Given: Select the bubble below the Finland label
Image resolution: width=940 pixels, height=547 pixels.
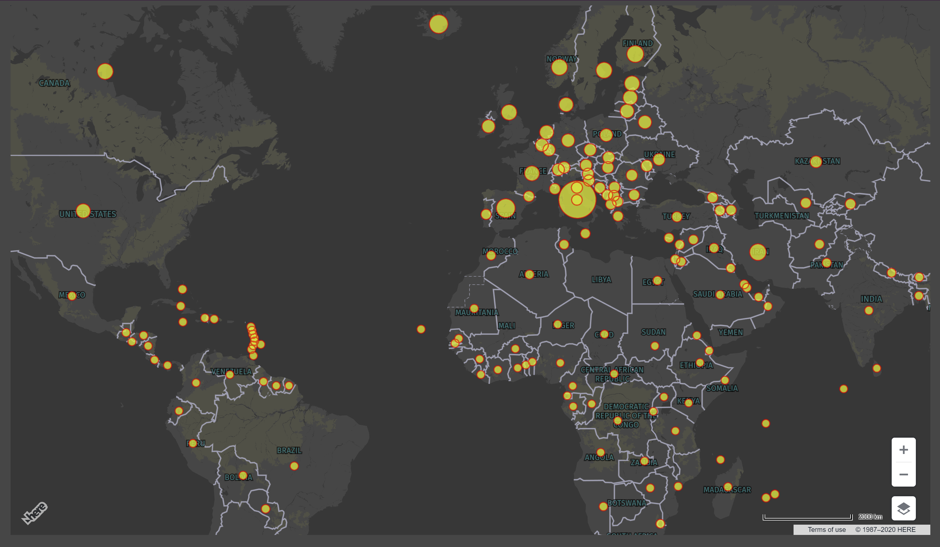Looking at the screenshot, I should [635, 54].
